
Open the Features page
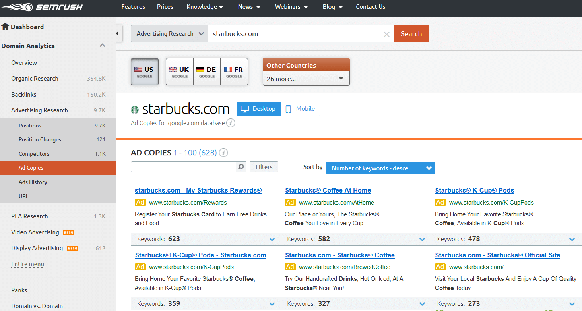133,7
